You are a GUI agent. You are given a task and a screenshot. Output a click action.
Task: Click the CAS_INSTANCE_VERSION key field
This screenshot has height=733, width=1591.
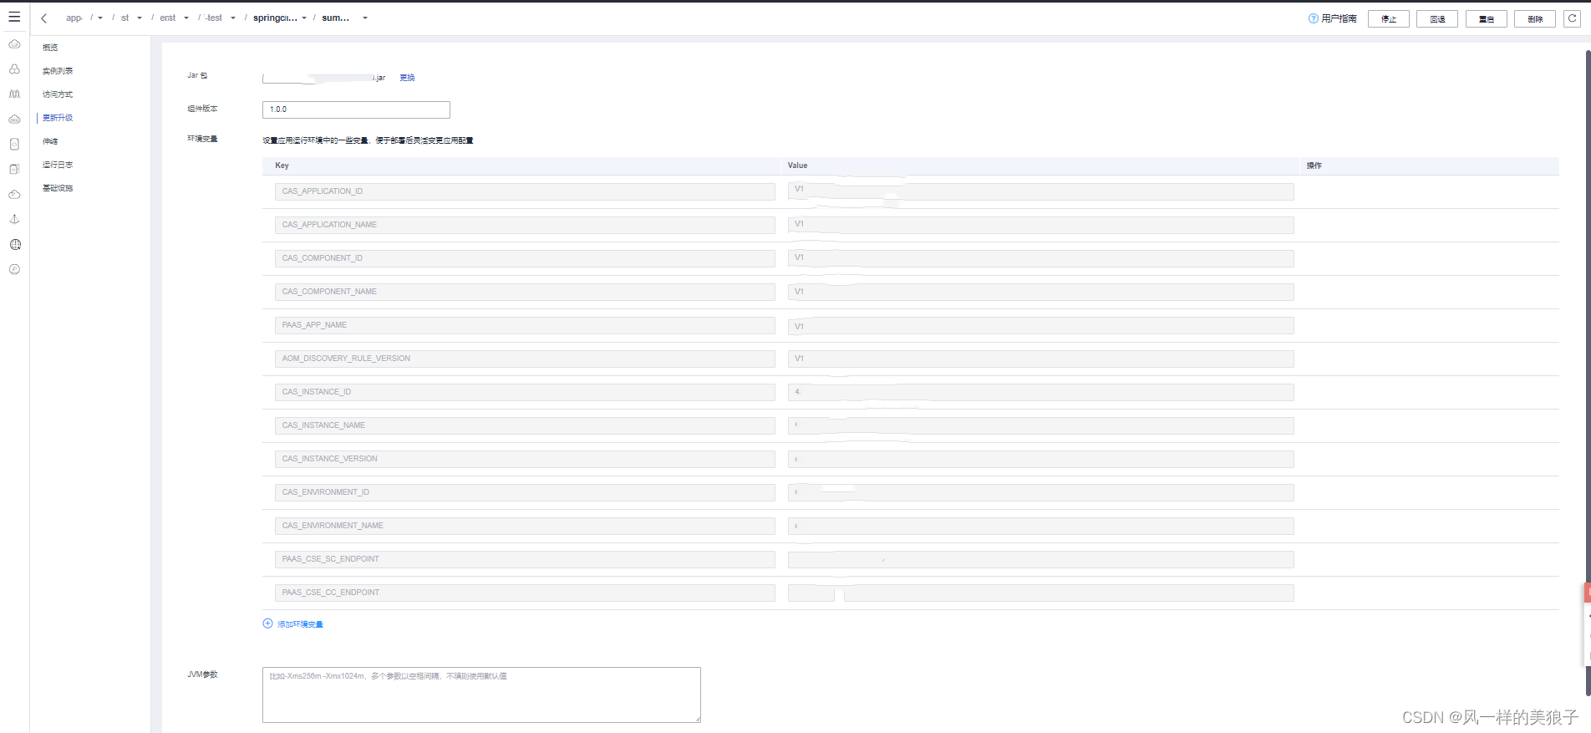click(x=525, y=459)
